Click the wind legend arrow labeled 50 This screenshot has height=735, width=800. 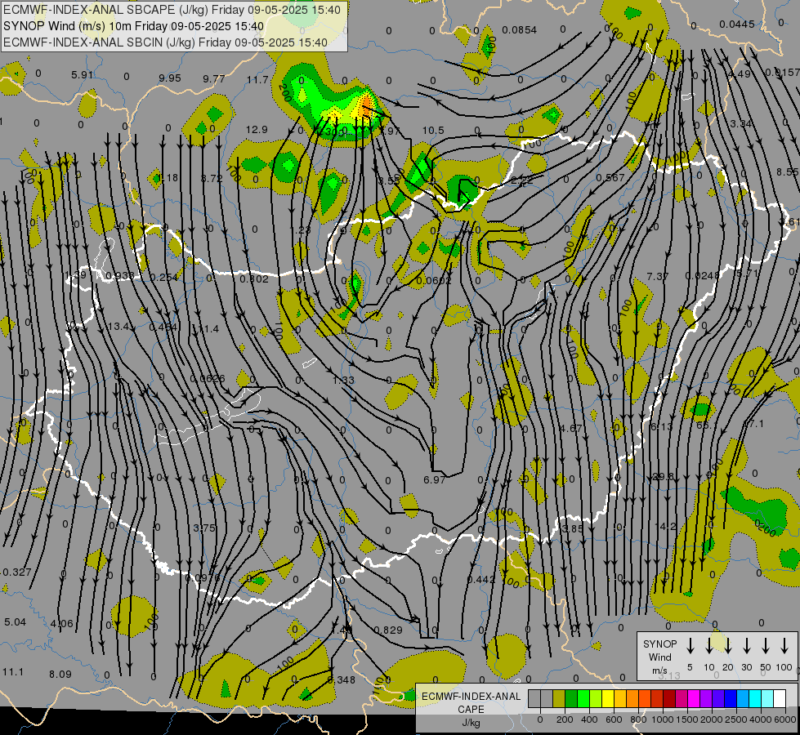pyautogui.click(x=766, y=646)
